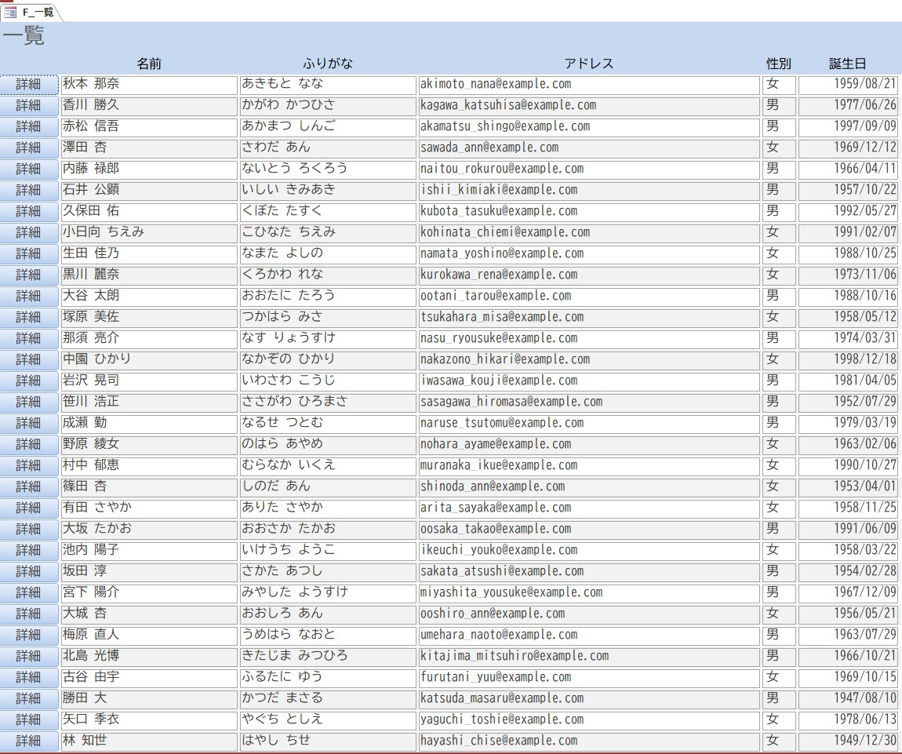Image resolution: width=902 pixels, height=754 pixels.
Task: Open details of 那須 亮介
Action: (29, 339)
